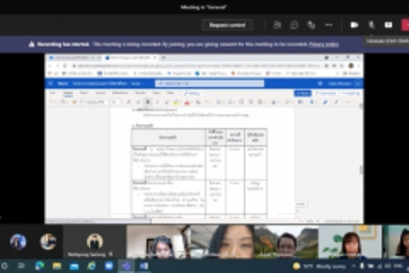Select the video tile with mountain background
Screen dimensions: 409x273
(286, 242)
